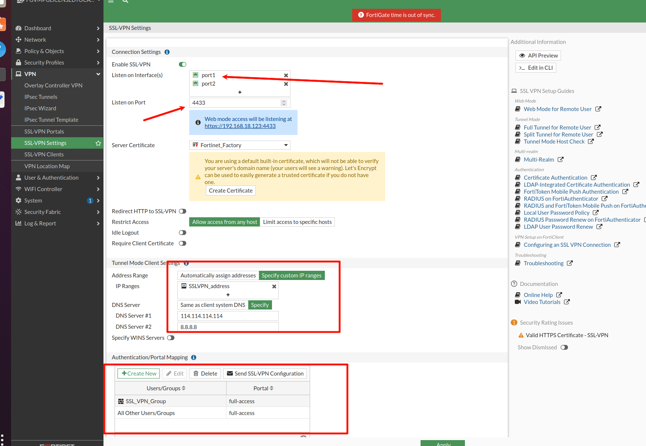This screenshot has width=646, height=446.
Task: Toggle Require Client Certificate switch
Action: pyautogui.click(x=183, y=243)
